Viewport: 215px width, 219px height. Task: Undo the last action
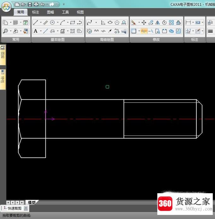click(42, 4)
